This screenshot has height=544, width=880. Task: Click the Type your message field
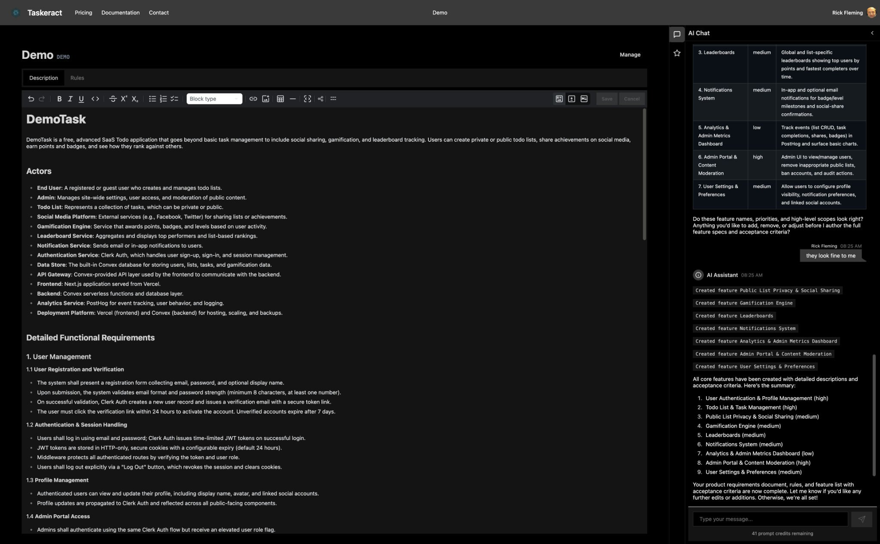770,519
